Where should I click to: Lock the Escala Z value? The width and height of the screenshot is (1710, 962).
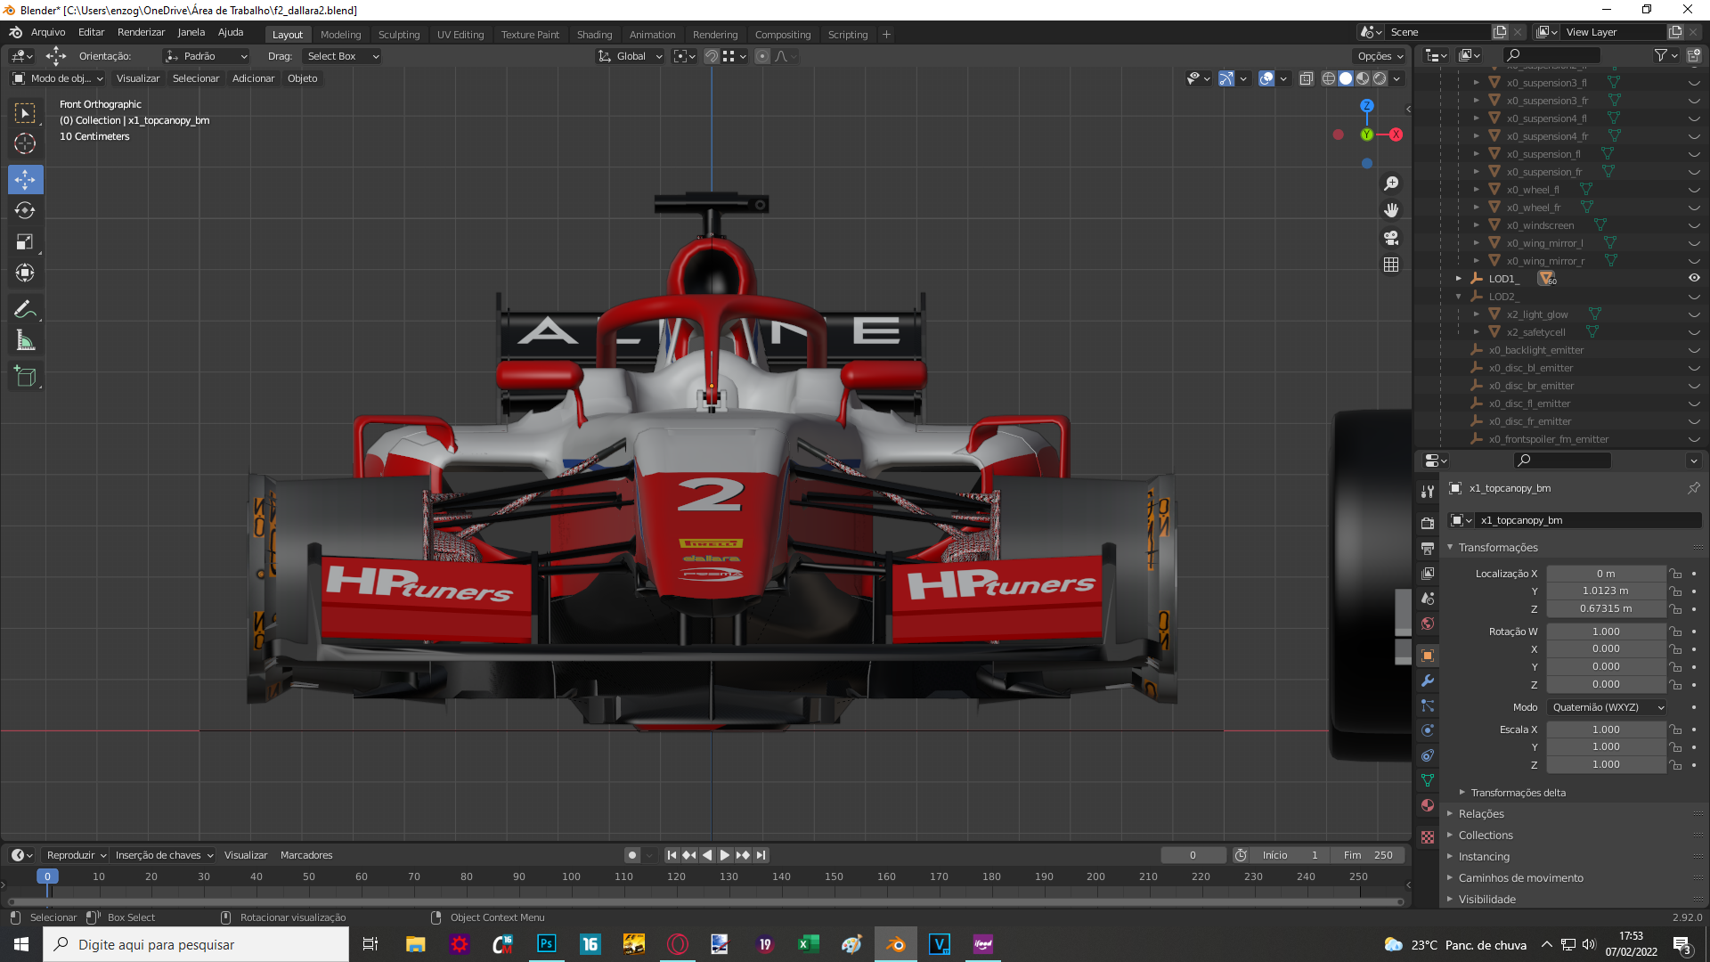tap(1675, 764)
